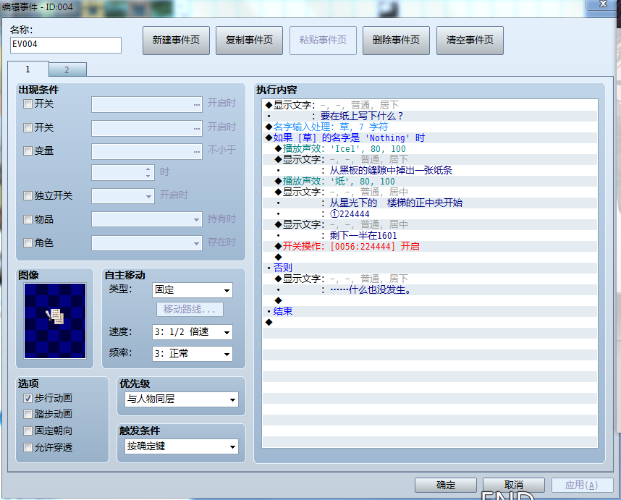Image resolution: width=621 pixels, height=500 pixels.
Task: Cancel with the 取消 button
Action: coord(514,485)
